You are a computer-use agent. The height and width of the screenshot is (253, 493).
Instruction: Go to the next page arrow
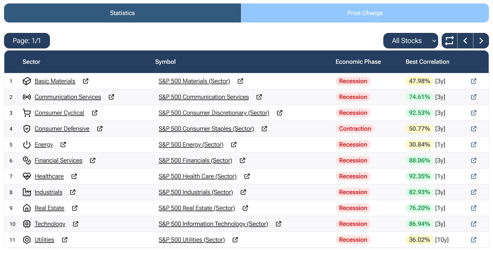pyautogui.click(x=481, y=41)
